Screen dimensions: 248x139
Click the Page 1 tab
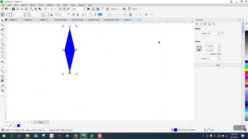click(41, 122)
